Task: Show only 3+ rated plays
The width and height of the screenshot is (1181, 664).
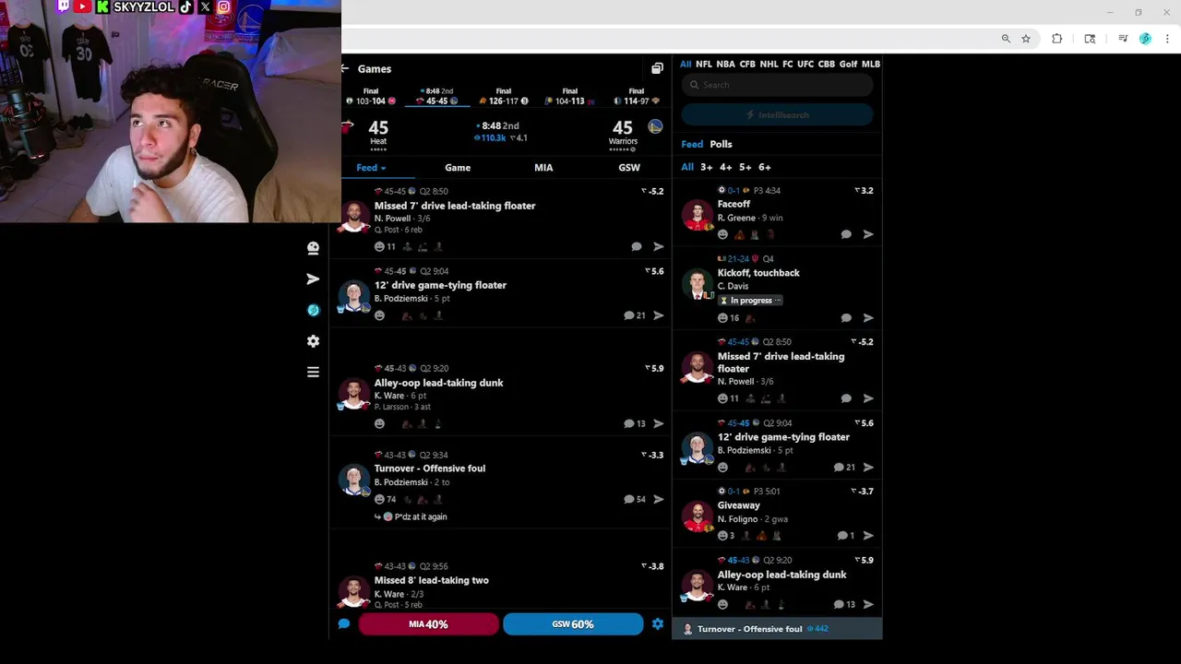Action: [706, 168]
